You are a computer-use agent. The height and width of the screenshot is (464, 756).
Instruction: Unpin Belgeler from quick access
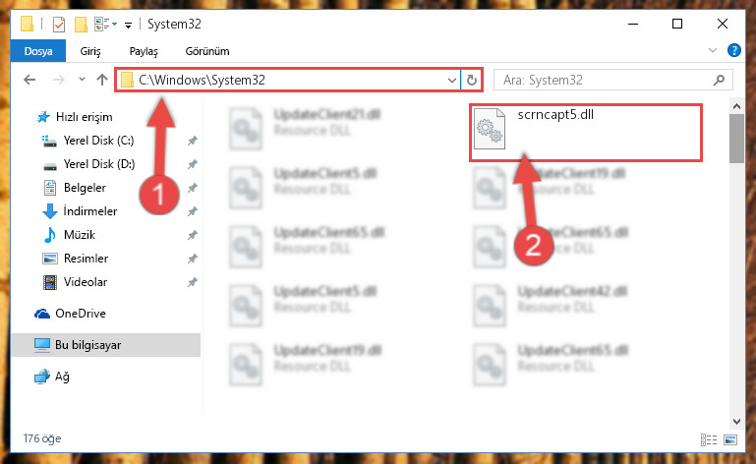click(x=192, y=188)
